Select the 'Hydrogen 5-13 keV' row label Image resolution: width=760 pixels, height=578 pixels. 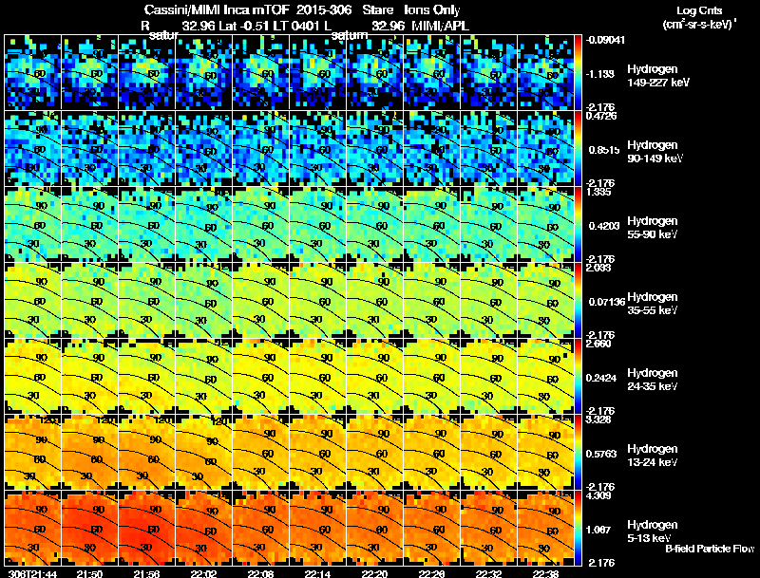[x=653, y=531]
